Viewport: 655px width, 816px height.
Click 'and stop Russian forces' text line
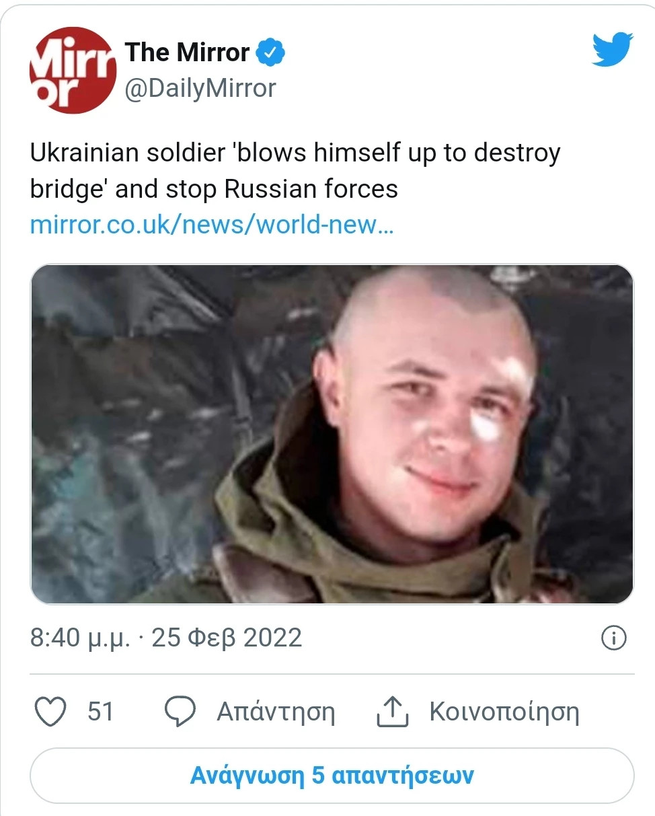[257, 189]
